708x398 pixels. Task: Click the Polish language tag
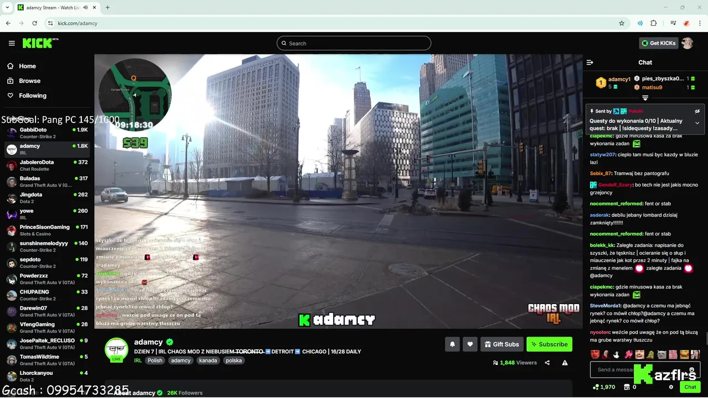tap(155, 360)
